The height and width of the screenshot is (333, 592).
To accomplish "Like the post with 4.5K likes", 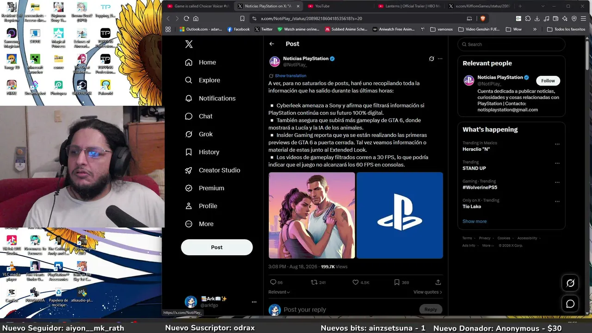I will [361, 282].
